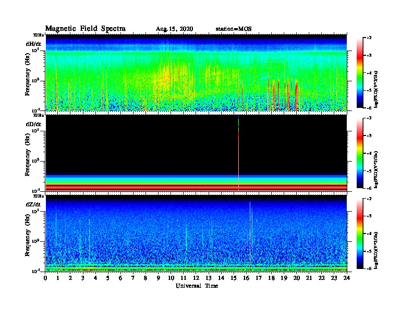The width and height of the screenshot is (413, 319).
Task: Click hour label "9" on the time axis
Action: [x=158, y=278]
